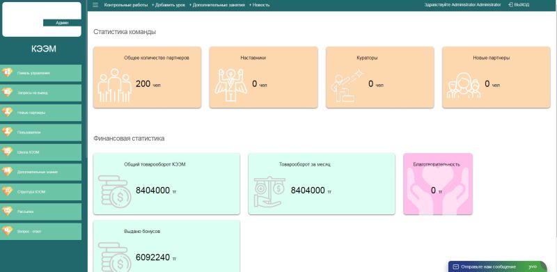Click the 200 чел value
The image size is (557, 272).
(x=148, y=84)
